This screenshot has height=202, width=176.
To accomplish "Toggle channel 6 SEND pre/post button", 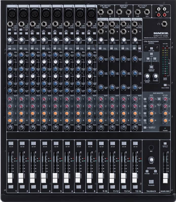I will click(66, 48).
